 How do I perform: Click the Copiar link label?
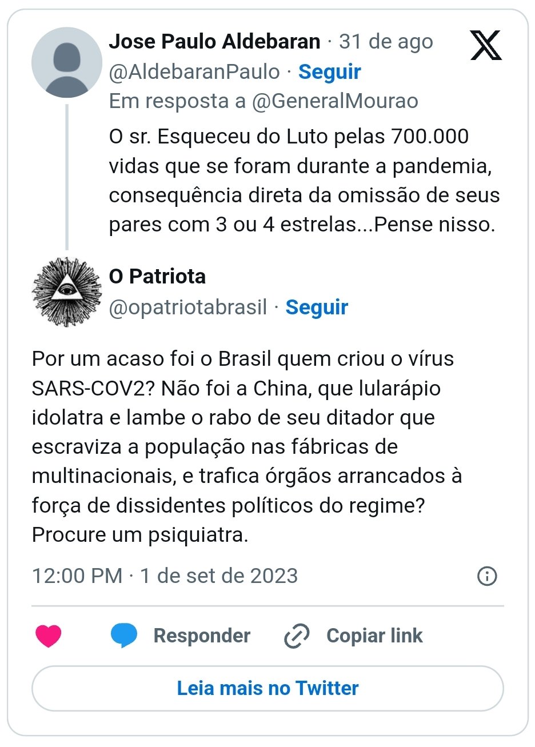[374, 636]
